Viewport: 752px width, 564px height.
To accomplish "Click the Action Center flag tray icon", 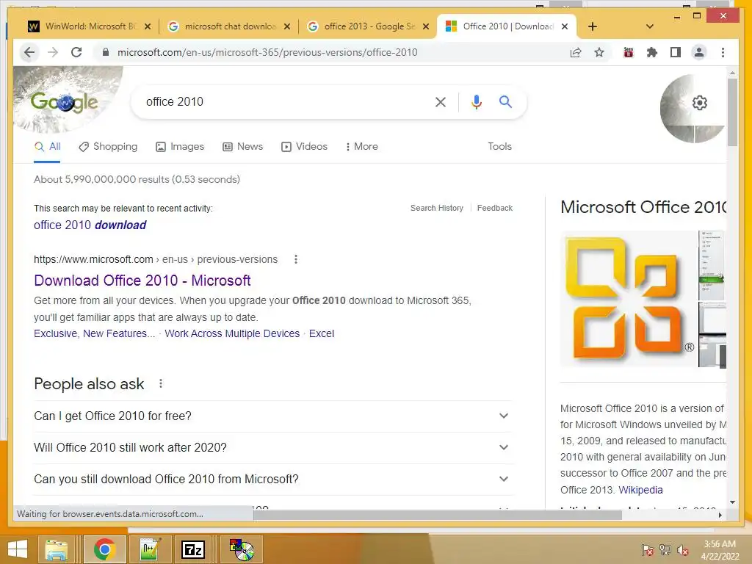I will click(x=647, y=550).
